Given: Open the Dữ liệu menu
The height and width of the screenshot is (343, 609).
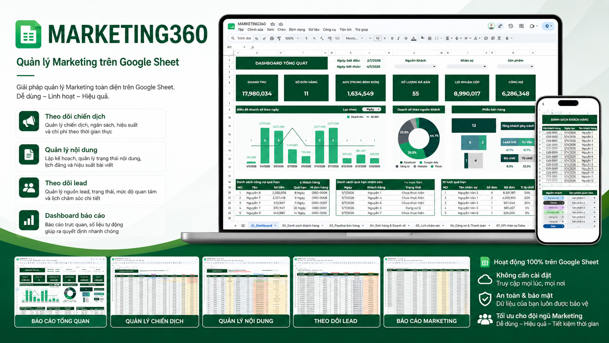Looking at the screenshot, I should (314, 30).
